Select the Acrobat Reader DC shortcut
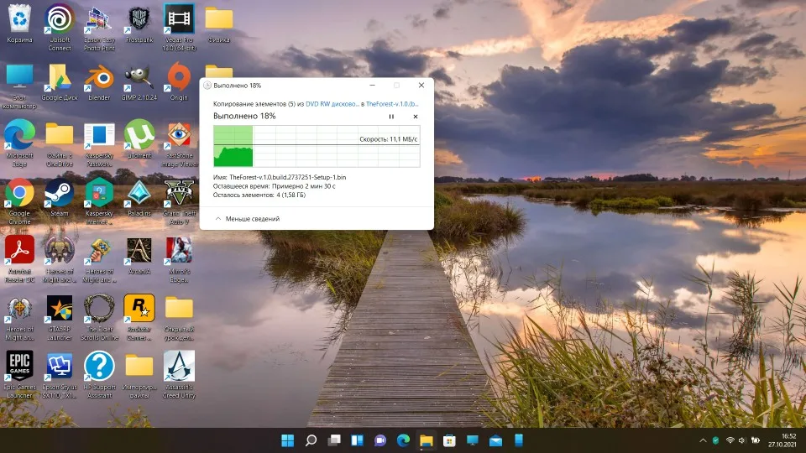Image resolution: width=806 pixels, height=453 pixels. [x=19, y=259]
